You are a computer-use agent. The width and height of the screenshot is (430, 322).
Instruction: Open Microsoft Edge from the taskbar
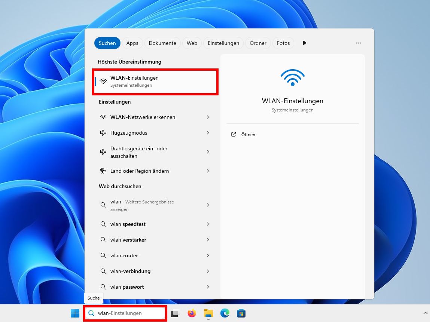(225, 313)
